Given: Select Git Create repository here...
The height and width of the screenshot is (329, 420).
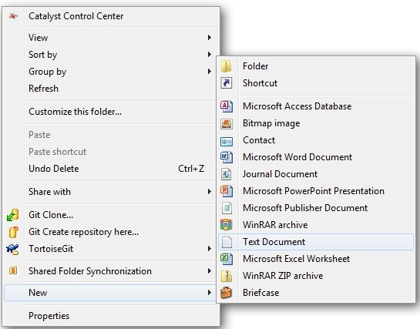Looking at the screenshot, I should tap(111, 232).
